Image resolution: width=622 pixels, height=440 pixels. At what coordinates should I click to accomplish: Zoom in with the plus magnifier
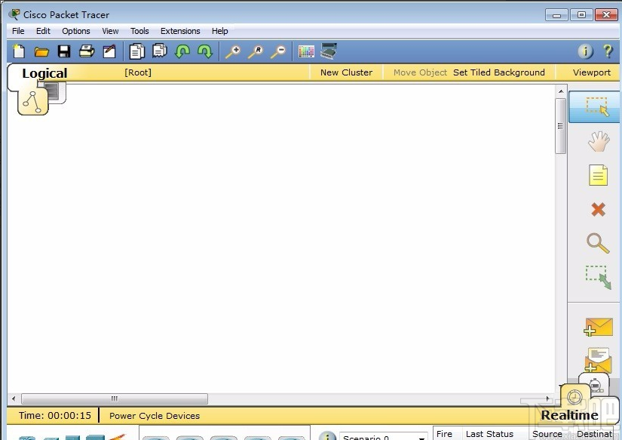click(x=233, y=51)
